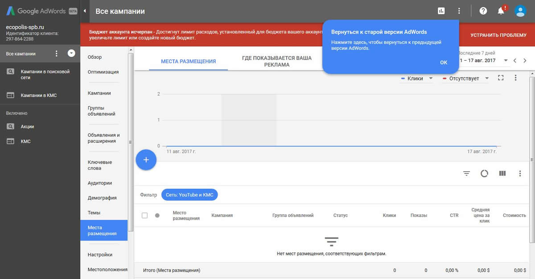This screenshot has width=535, height=279.
Task: Open three-dot menu beside Все кампании
Action: [56, 53]
